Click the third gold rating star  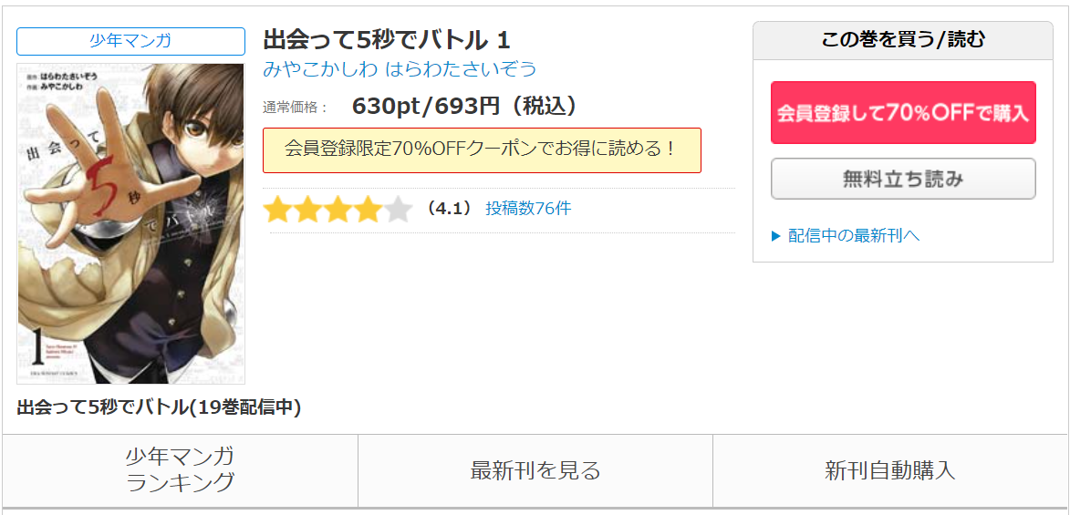[x=338, y=210]
